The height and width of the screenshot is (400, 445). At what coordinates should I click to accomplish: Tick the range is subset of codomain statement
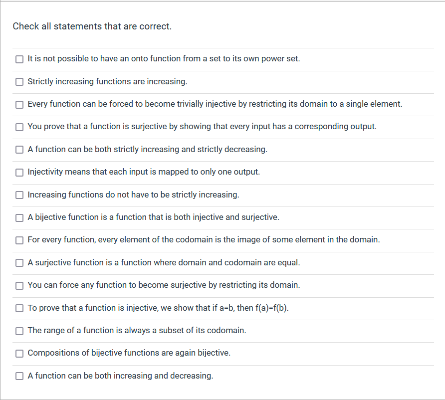(x=19, y=331)
